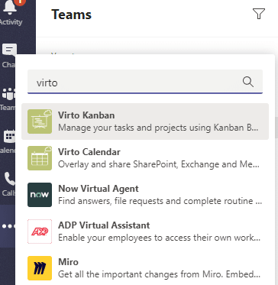Click the description 'Overlay and share SharePoint'
This screenshot has height=285, width=278.
(x=159, y=164)
